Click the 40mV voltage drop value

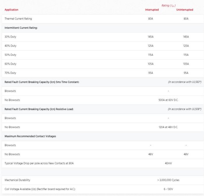click(x=168, y=163)
